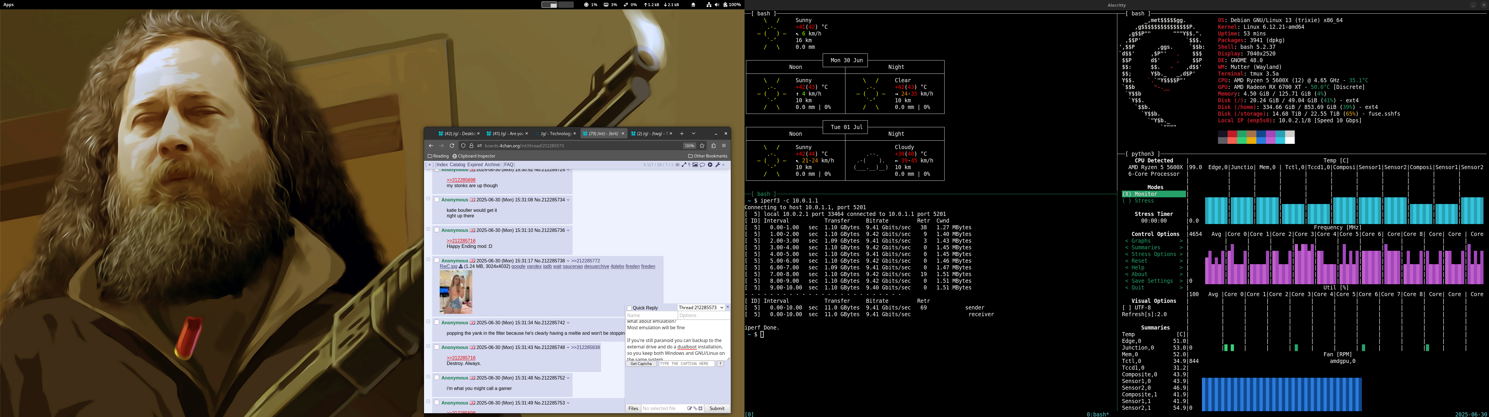Screen dimensions: 1489x417
Task: Open the quick reply speech bubble icon
Action: [x=702, y=164]
